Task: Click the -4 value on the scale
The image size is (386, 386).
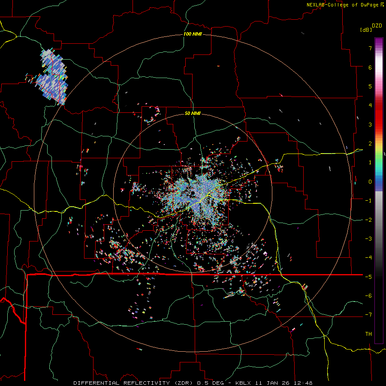Action: [368, 258]
